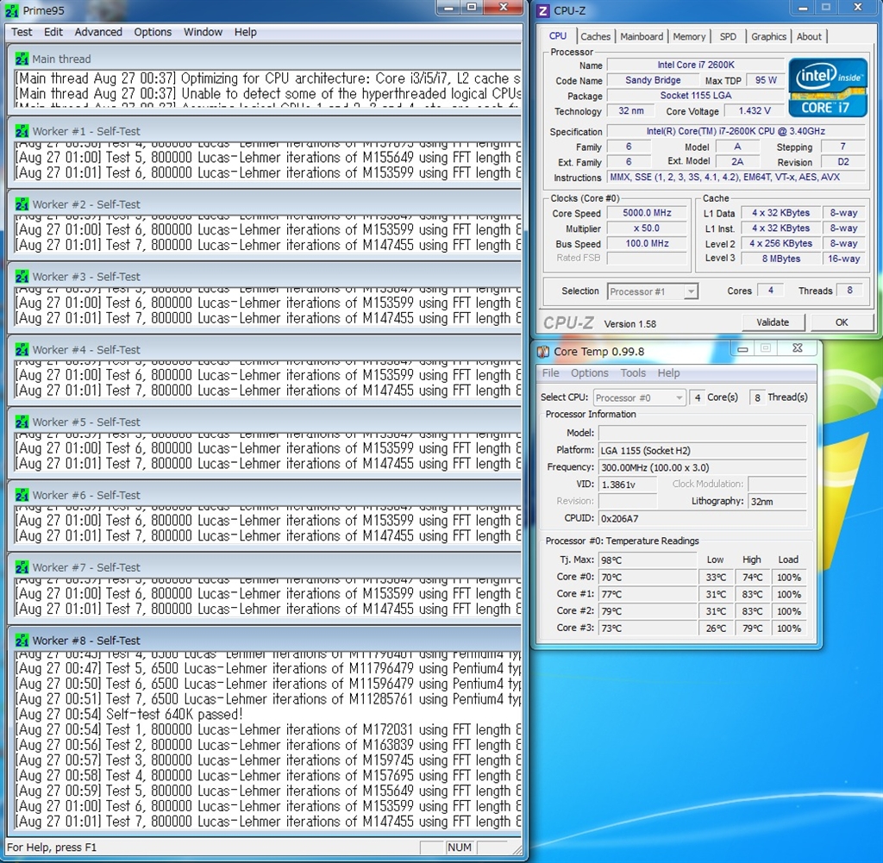This screenshot has height=863, width=883.
Task: Click OK in the CPU-Z window
Action: point(841,322)
